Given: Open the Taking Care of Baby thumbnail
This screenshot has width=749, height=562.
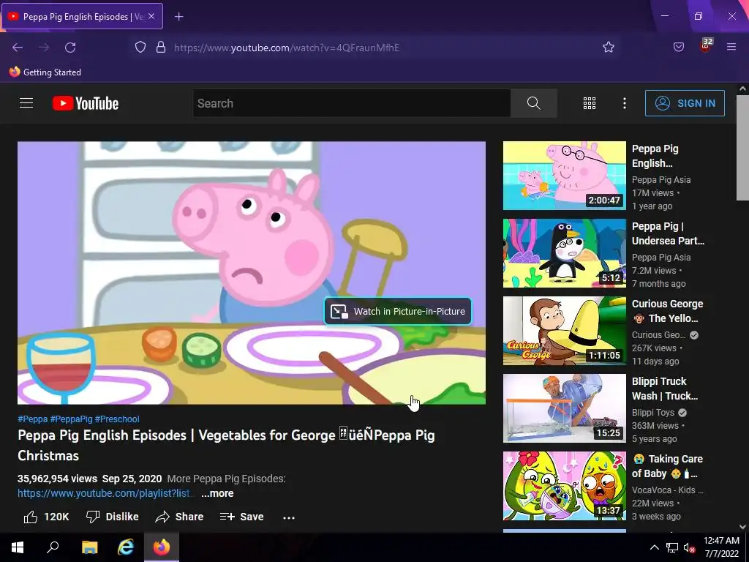Looking at the screenshot, I should point(564,486).
